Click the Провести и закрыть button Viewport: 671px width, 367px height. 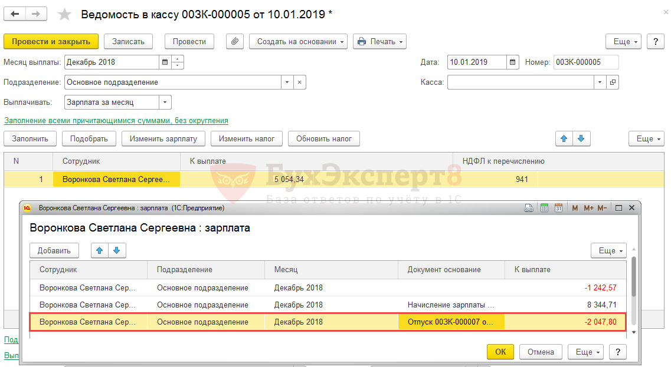(51, 41)
